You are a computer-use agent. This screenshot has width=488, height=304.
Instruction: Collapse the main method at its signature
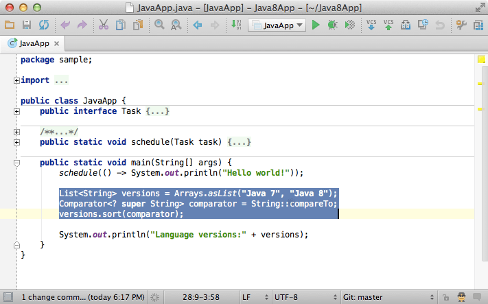click(x=16, y=163)
